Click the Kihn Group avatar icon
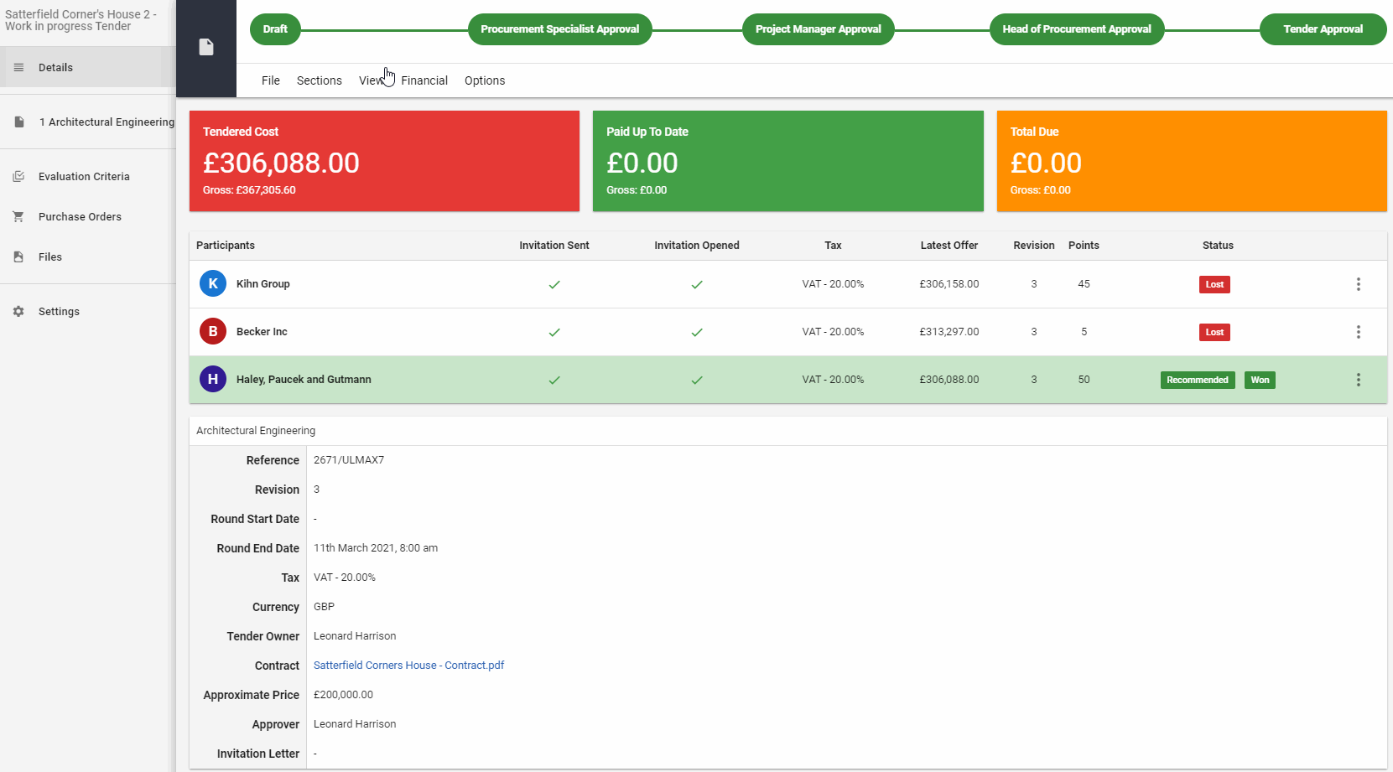The width and height of the screenshot is (1393, 772). [213, 284]
